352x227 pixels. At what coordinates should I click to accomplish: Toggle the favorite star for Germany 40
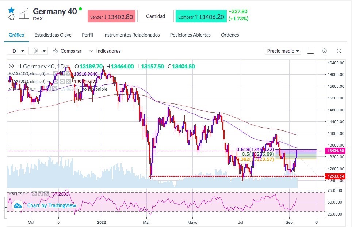11,10
